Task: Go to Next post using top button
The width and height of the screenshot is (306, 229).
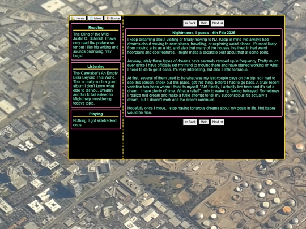Action: click(x=218, y=23)
